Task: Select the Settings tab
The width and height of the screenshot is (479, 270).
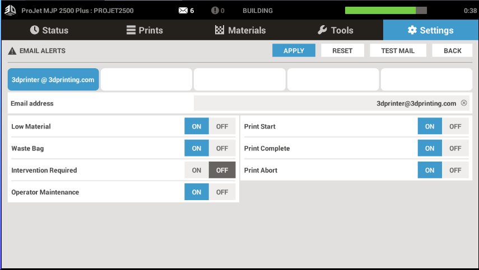Action: pos(430,30)
